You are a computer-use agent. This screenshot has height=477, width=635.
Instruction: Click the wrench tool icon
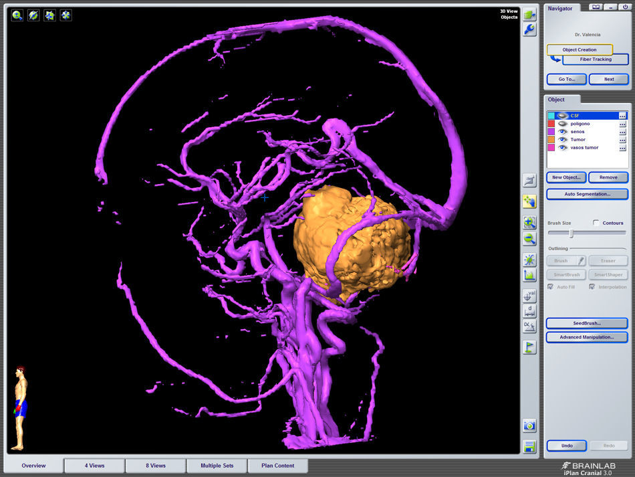click(x=529, y=29)
